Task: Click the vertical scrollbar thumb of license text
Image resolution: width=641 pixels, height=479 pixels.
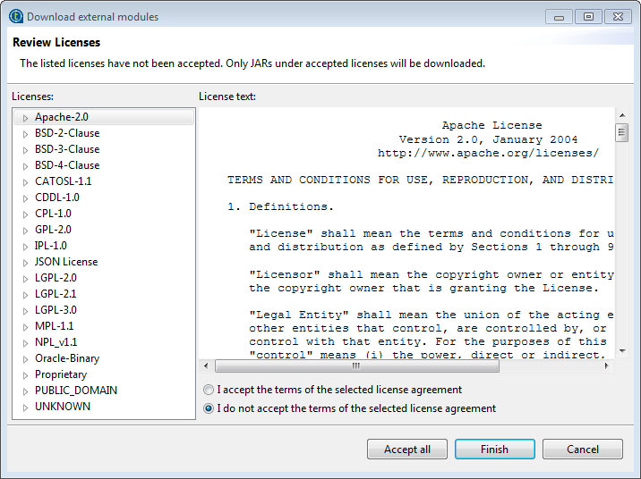Action: point(621,133)
